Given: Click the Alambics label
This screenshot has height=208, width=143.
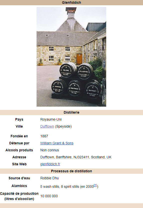Looking at the screenshot, I should [19, 186].
